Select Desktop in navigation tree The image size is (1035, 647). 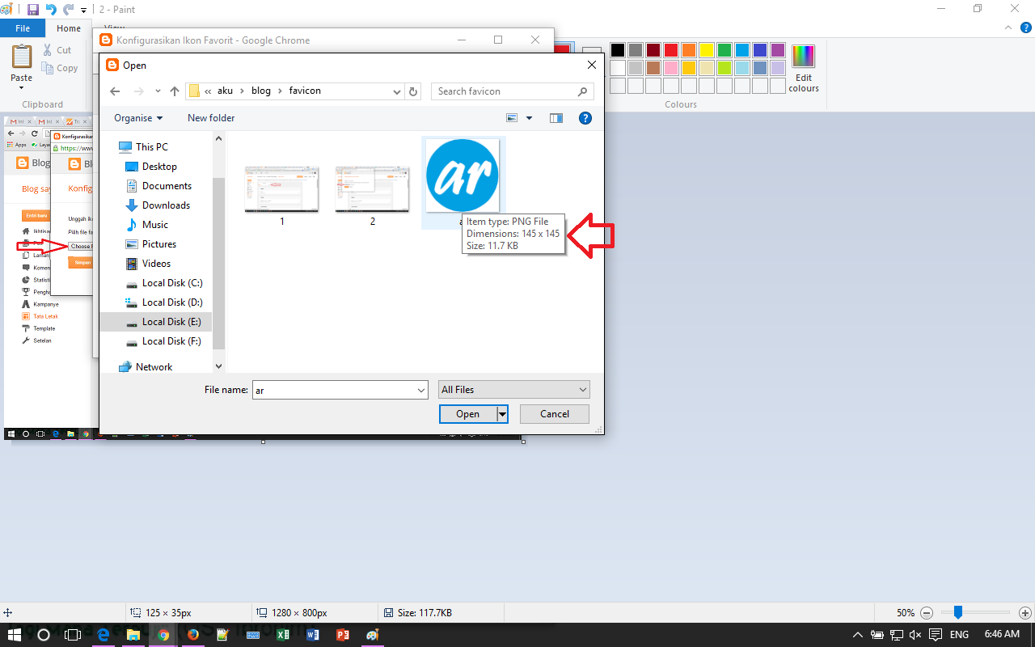(150, 166)
